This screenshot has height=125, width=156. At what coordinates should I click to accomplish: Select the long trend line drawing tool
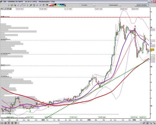coord(21,5)
